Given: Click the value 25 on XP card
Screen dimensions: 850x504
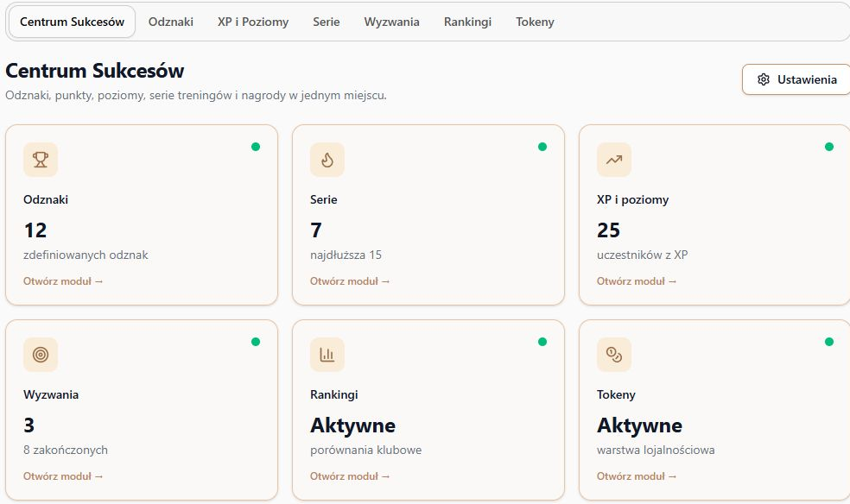Looking at the screenshot, I should pos(608,230).
